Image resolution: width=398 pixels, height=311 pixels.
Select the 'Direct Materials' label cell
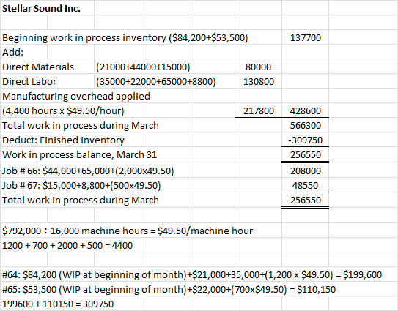pos(38,67)
